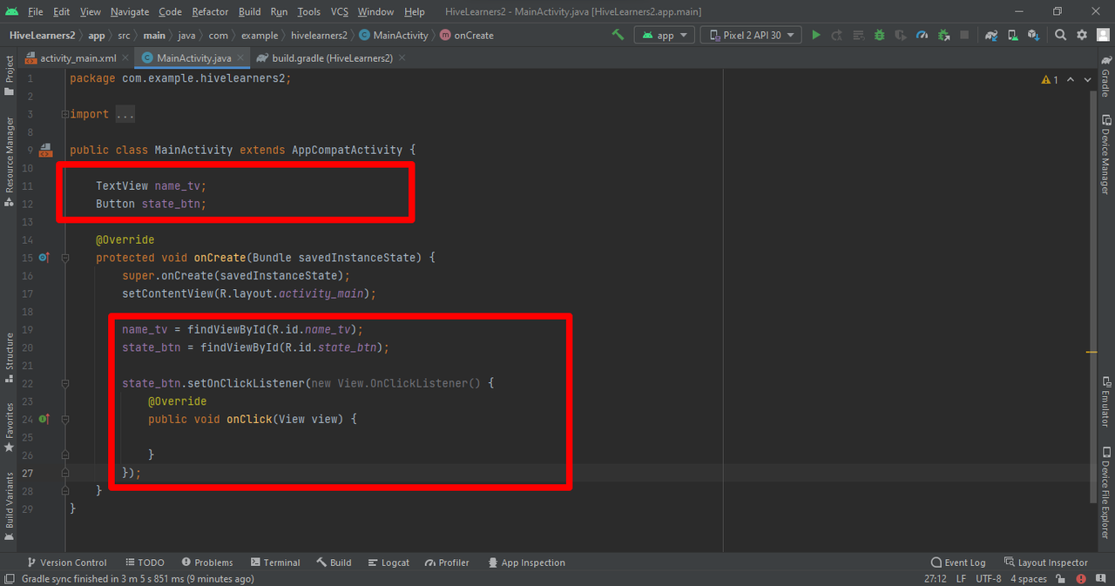Toggle the Project tool window
This screenshot has height=586, width=1115.
click(10, 76)
